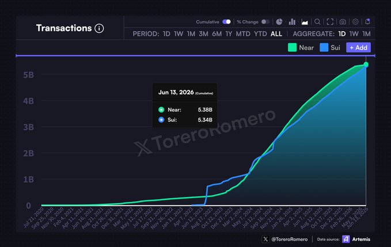Take a chart snapshot with camera icon

click(343, 22)
